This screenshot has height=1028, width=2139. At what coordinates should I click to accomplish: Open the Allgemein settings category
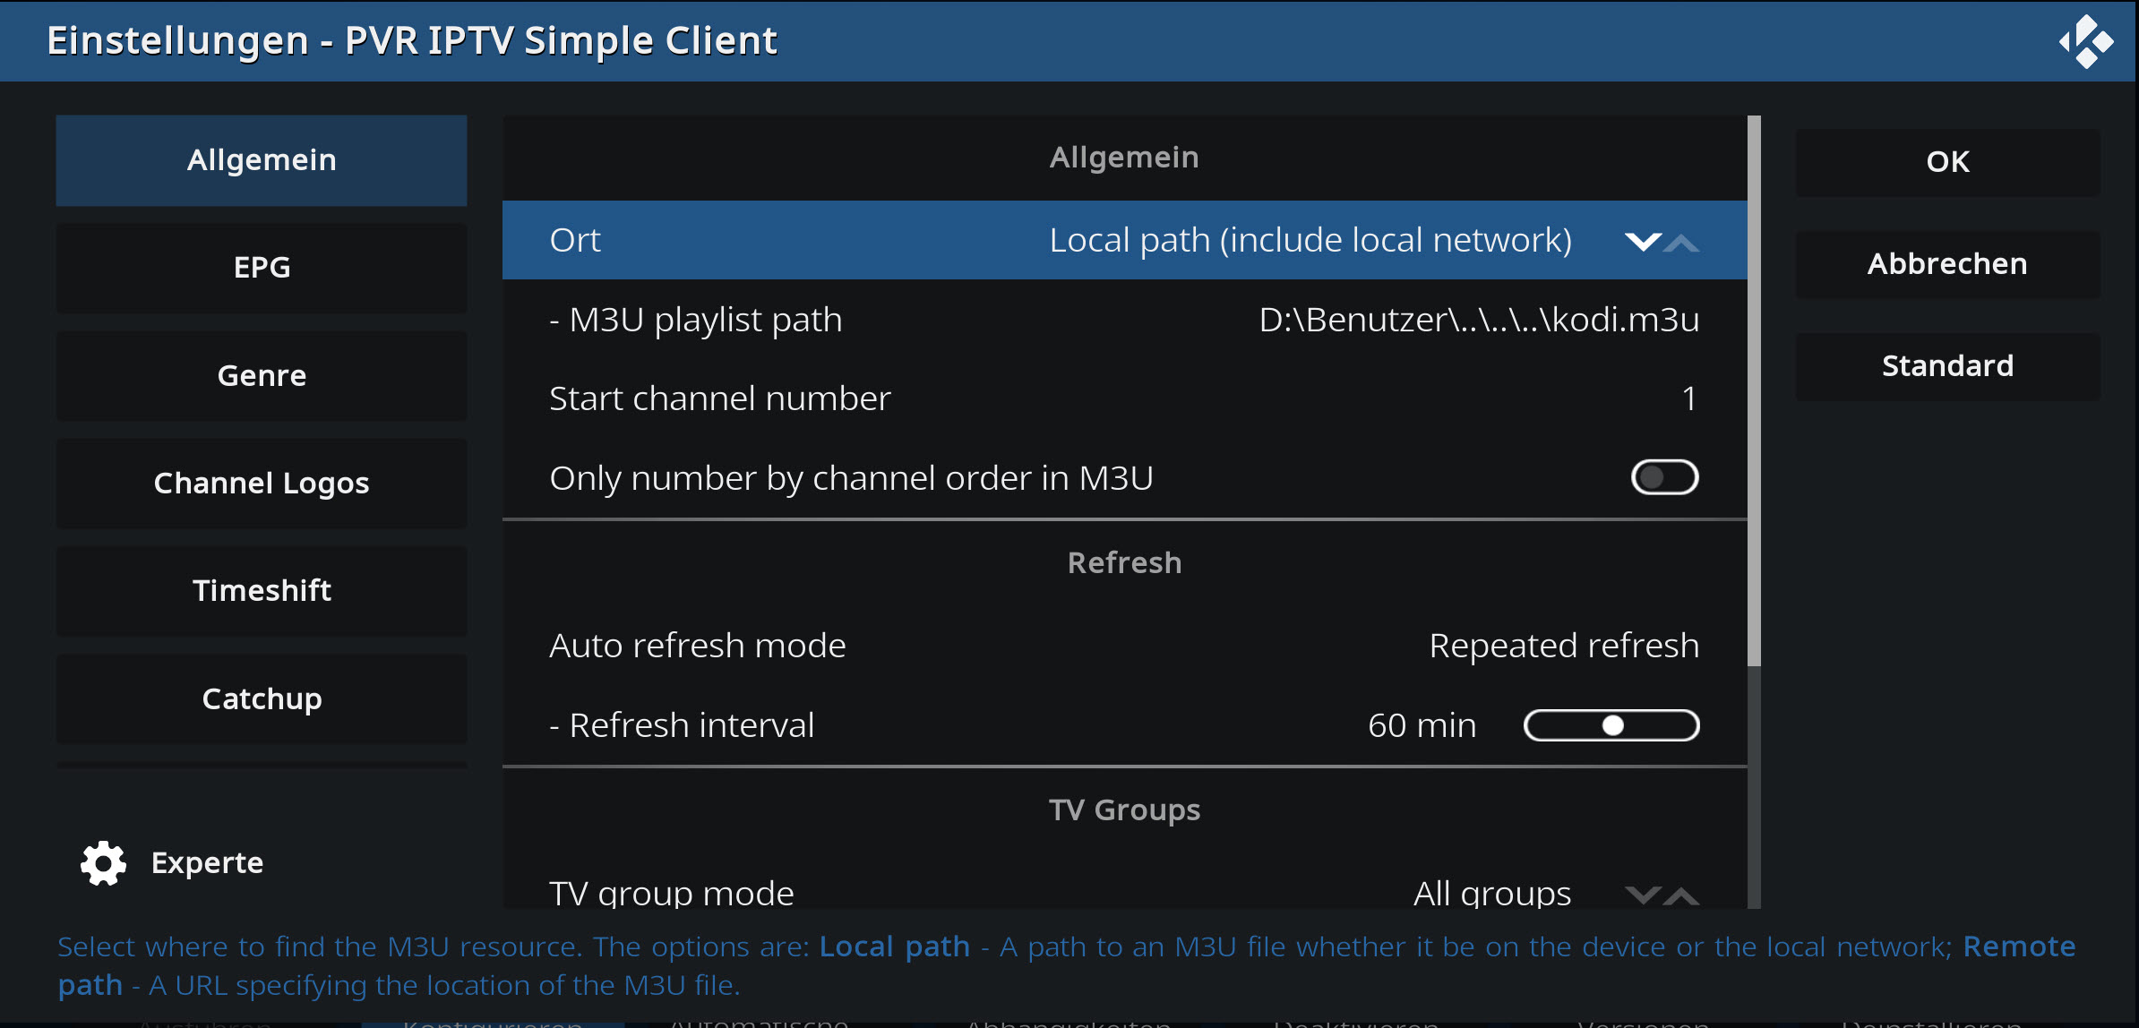[262, 160]
